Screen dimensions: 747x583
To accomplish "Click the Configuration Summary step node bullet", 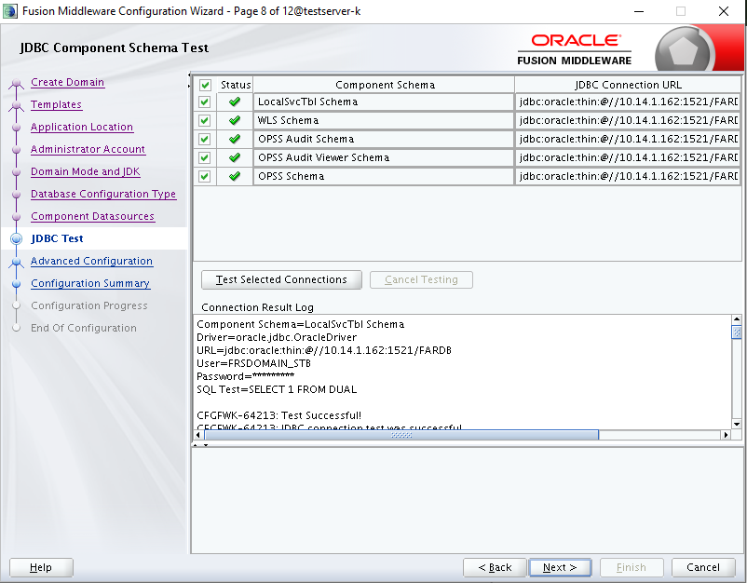I will point(16,284).
